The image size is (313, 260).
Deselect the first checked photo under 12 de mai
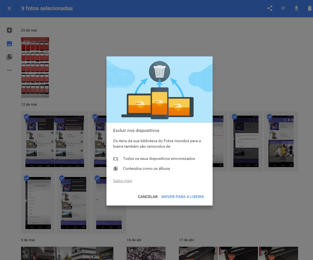pyautogui.click(x=26, y=117)
